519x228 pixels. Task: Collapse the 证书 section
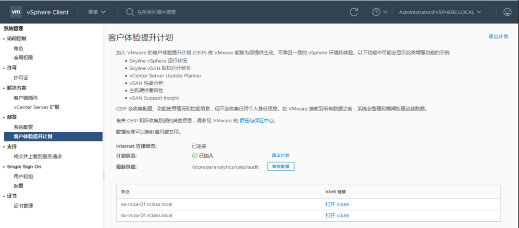coord(4,196)
